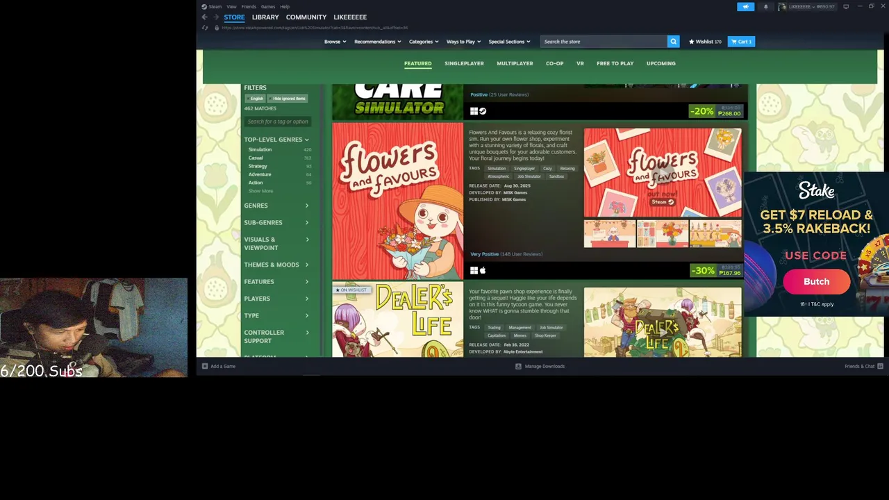
Task: Open the Flowers and Favours cover image
Action: pos(397,201)
